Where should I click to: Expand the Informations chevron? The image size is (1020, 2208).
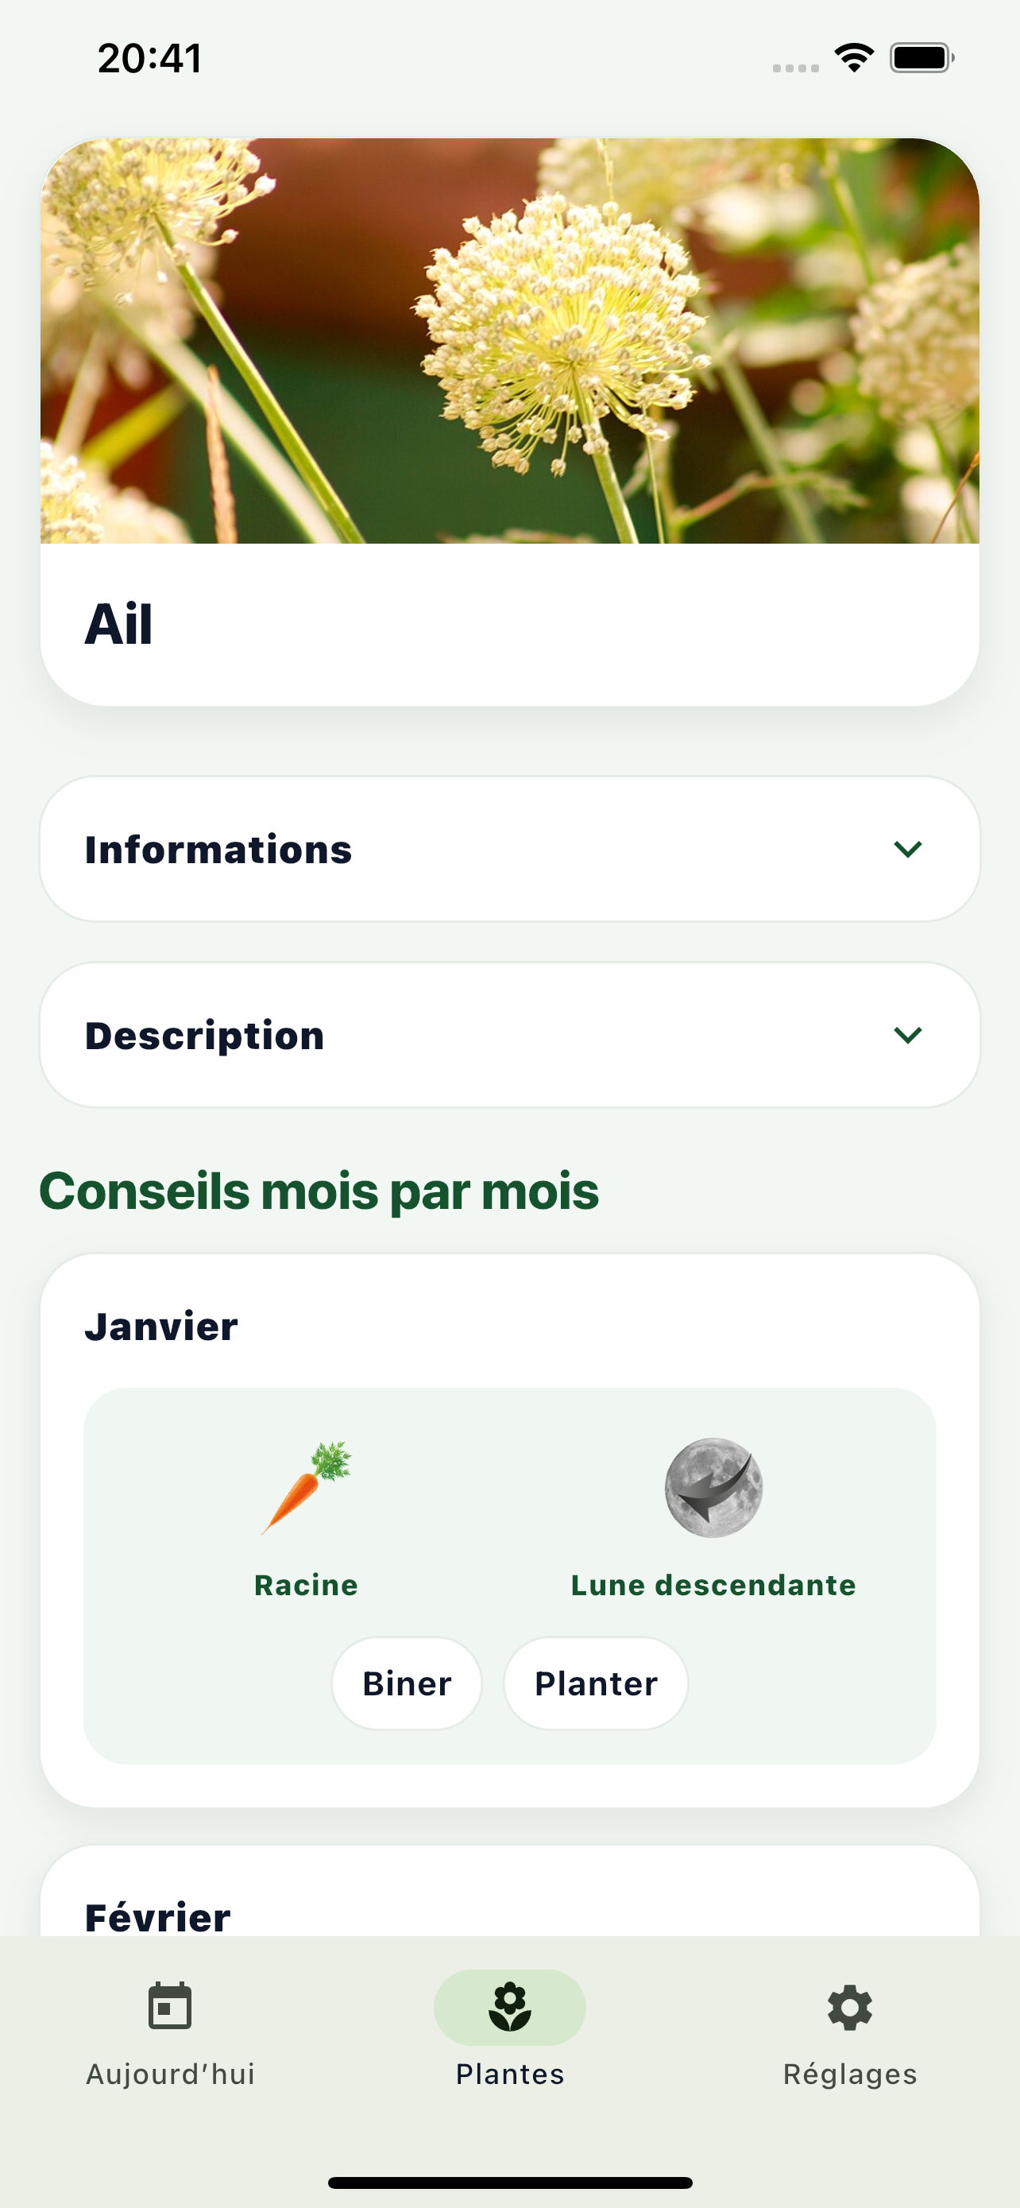[x=907, y=849]
